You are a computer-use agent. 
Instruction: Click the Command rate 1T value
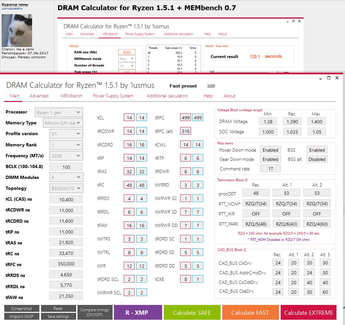coord(270,169)
